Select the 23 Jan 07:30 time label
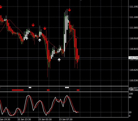The height and width of the screenshot is (121, 138). pyautogui.click(x=66, y=119)
